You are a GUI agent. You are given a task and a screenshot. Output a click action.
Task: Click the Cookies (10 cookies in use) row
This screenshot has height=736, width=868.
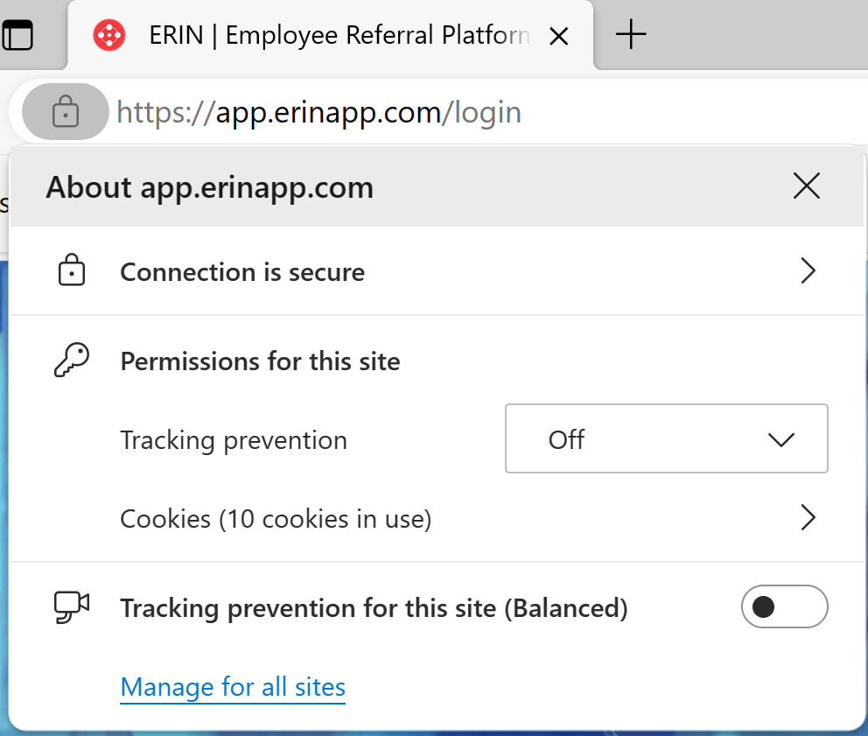point(275,518)
